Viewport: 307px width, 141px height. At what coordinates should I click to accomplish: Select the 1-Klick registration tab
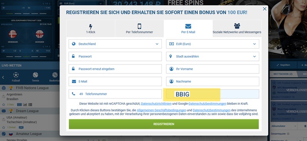[x=91, y=28]
